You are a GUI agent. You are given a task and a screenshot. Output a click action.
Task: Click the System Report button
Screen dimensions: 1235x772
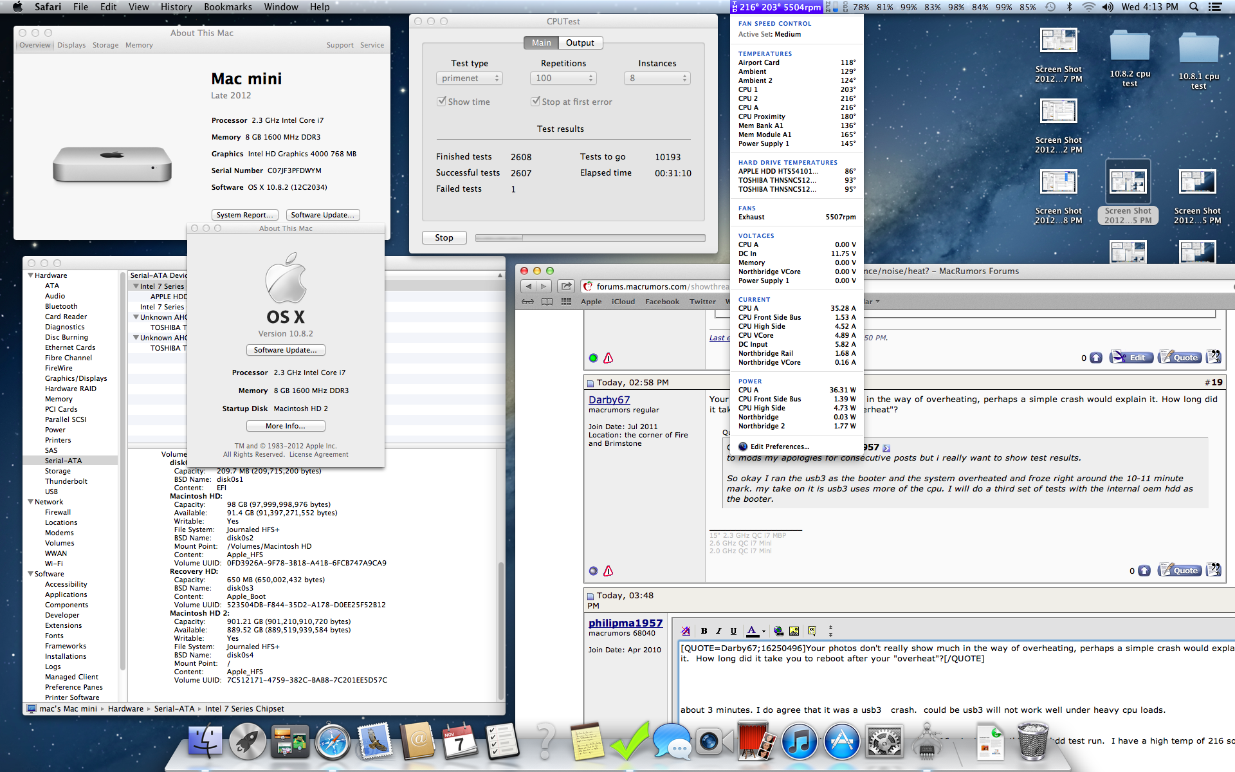[246, 215]
